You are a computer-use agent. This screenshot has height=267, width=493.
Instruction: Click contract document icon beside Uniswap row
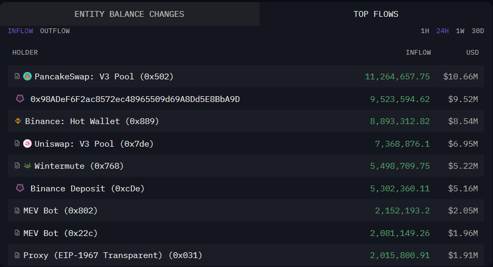coord(17,143)
